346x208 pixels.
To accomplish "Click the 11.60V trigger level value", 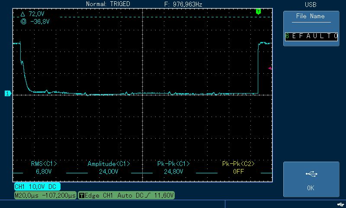I will coord(164,195).
